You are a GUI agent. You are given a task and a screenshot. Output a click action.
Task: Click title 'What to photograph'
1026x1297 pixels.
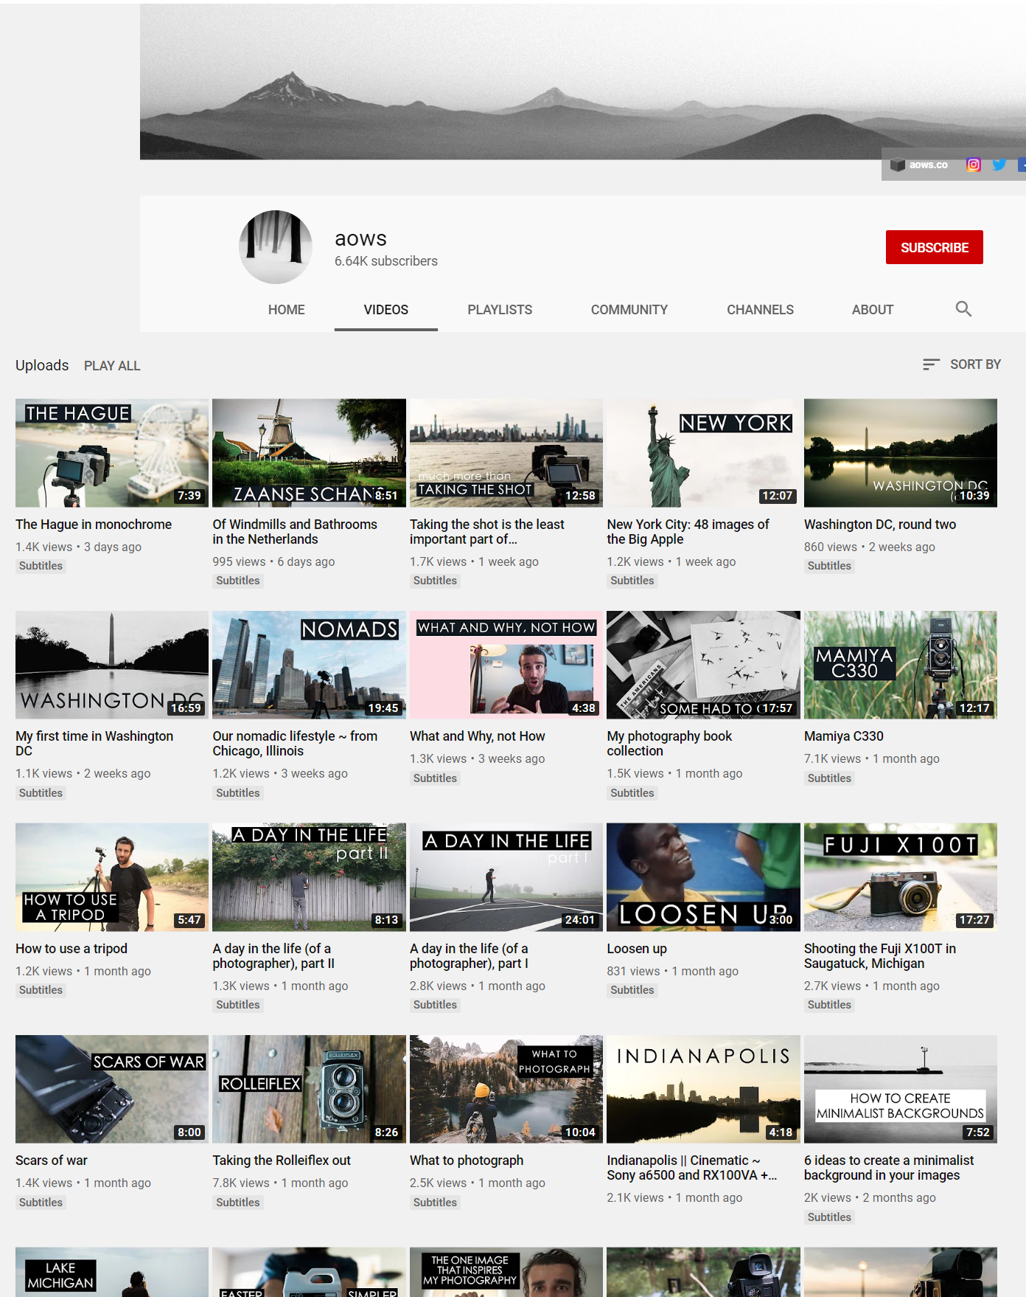tap(467, 1161)
